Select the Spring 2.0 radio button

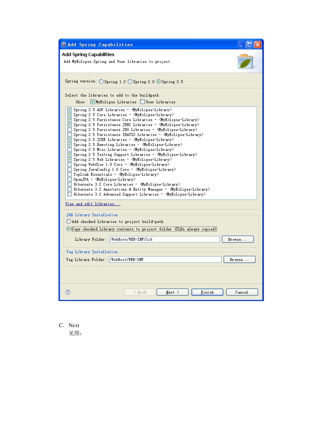(130, 81)
